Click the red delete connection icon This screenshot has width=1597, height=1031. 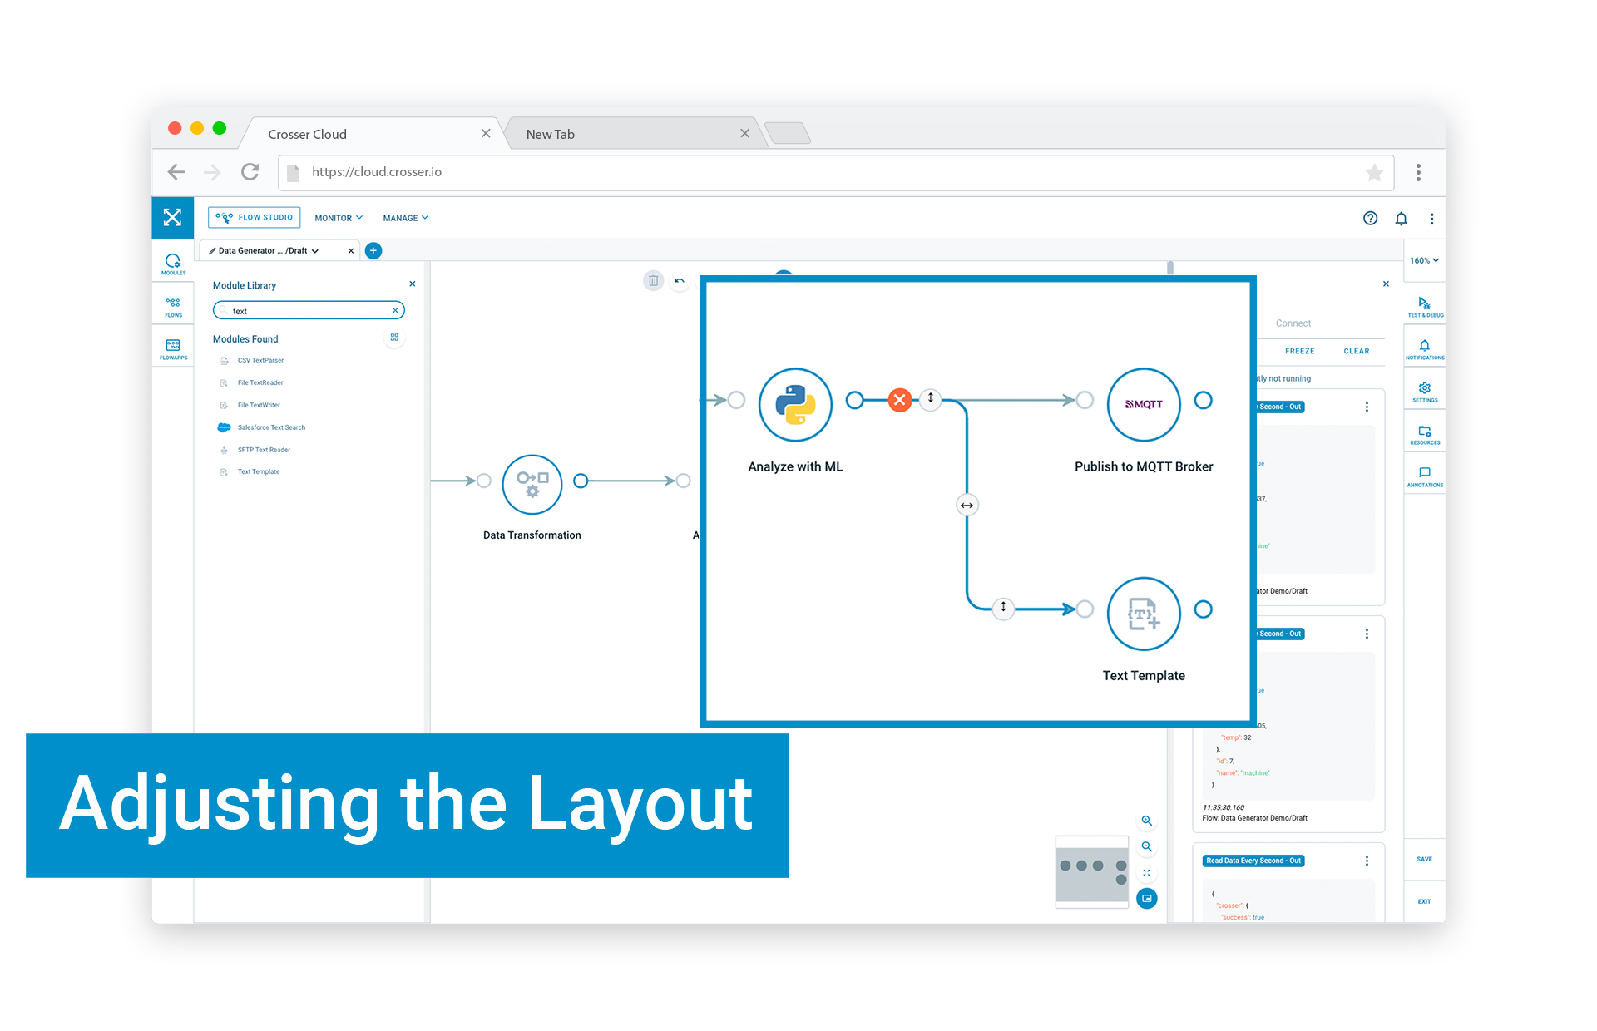point(899,400)
